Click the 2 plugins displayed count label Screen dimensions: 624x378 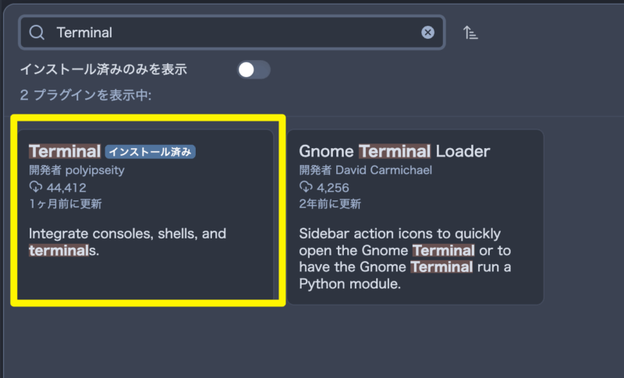click(x=86, y=95)
